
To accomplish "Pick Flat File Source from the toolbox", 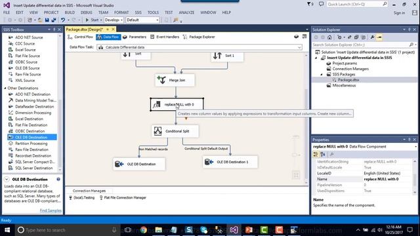I will click(x=28, y=56).
